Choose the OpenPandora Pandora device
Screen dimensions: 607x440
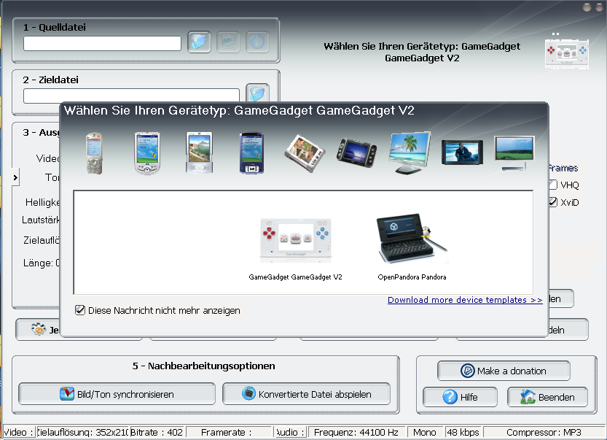click(x=412, y=244)
